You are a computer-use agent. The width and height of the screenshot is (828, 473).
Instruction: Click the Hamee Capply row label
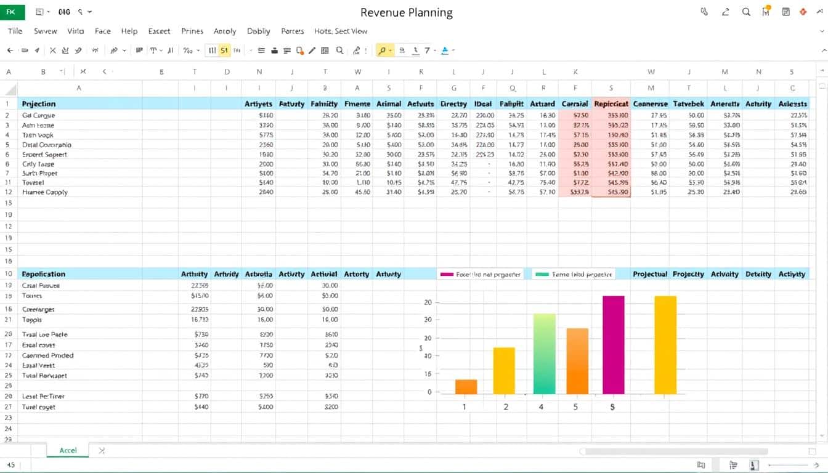click(44, 192)
